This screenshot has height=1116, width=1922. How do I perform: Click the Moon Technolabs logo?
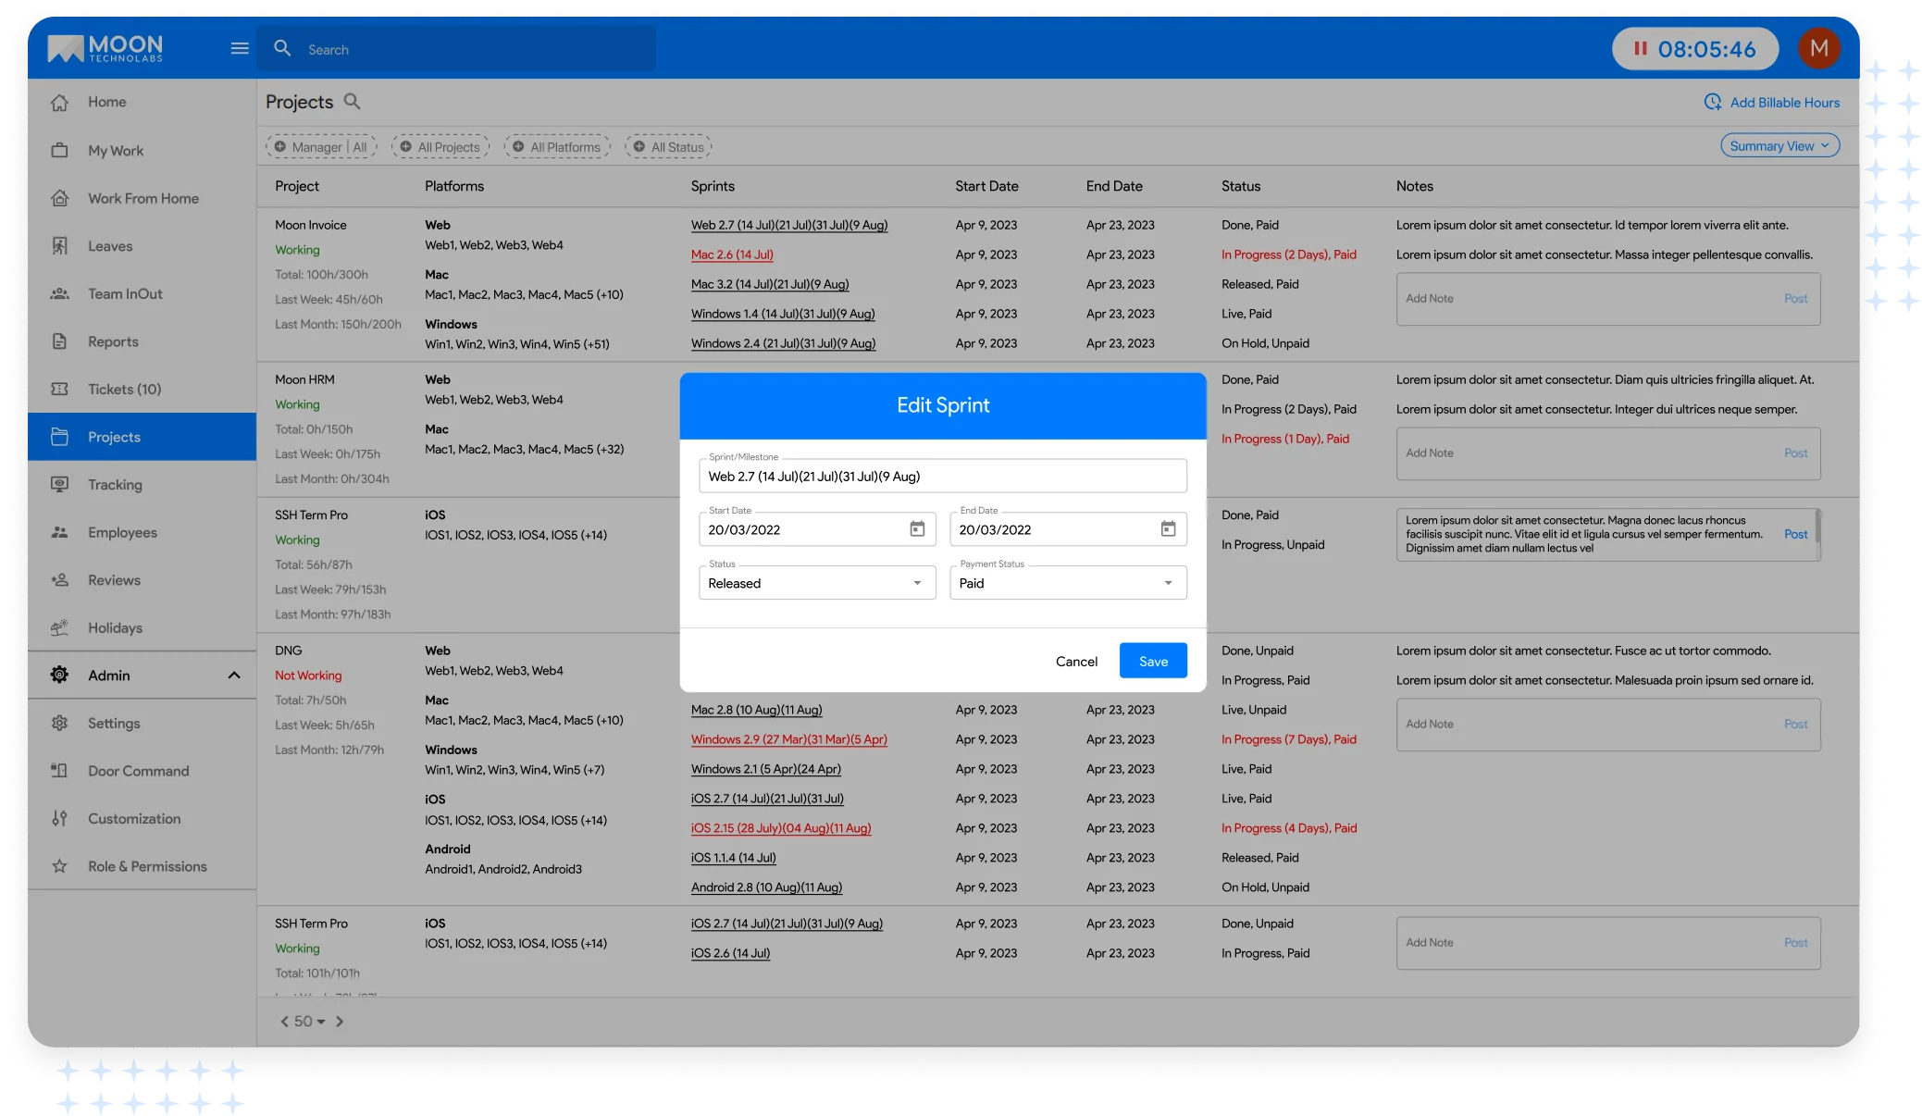coord(105,48)
